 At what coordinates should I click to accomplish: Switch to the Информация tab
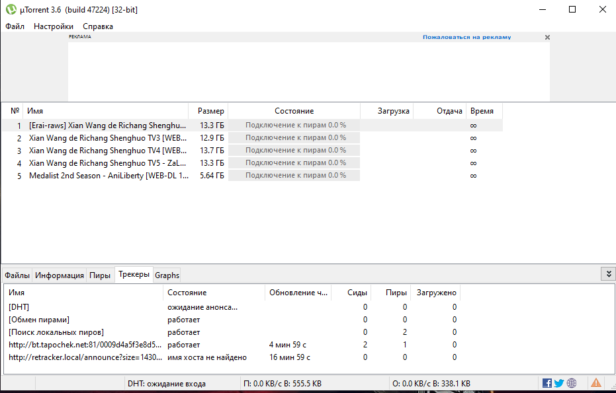tap(60, 275)
